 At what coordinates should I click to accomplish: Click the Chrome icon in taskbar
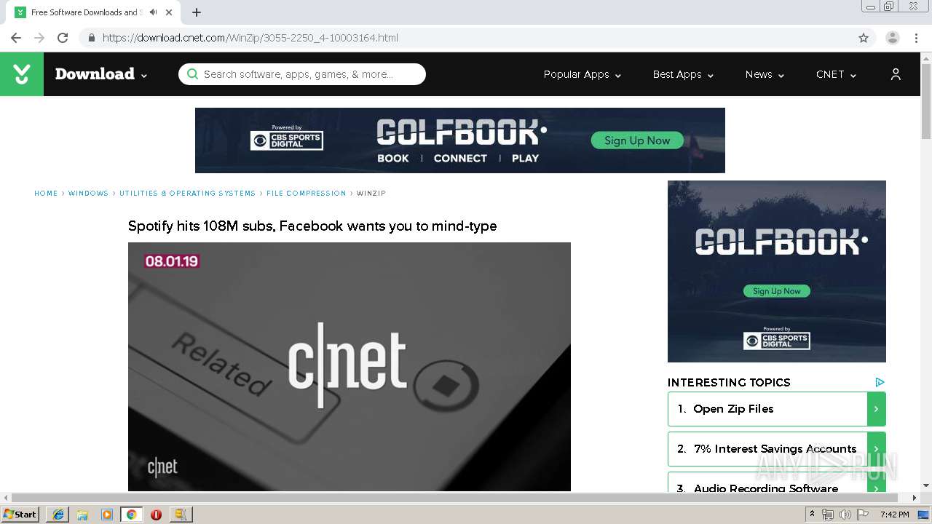pos(131,515)
